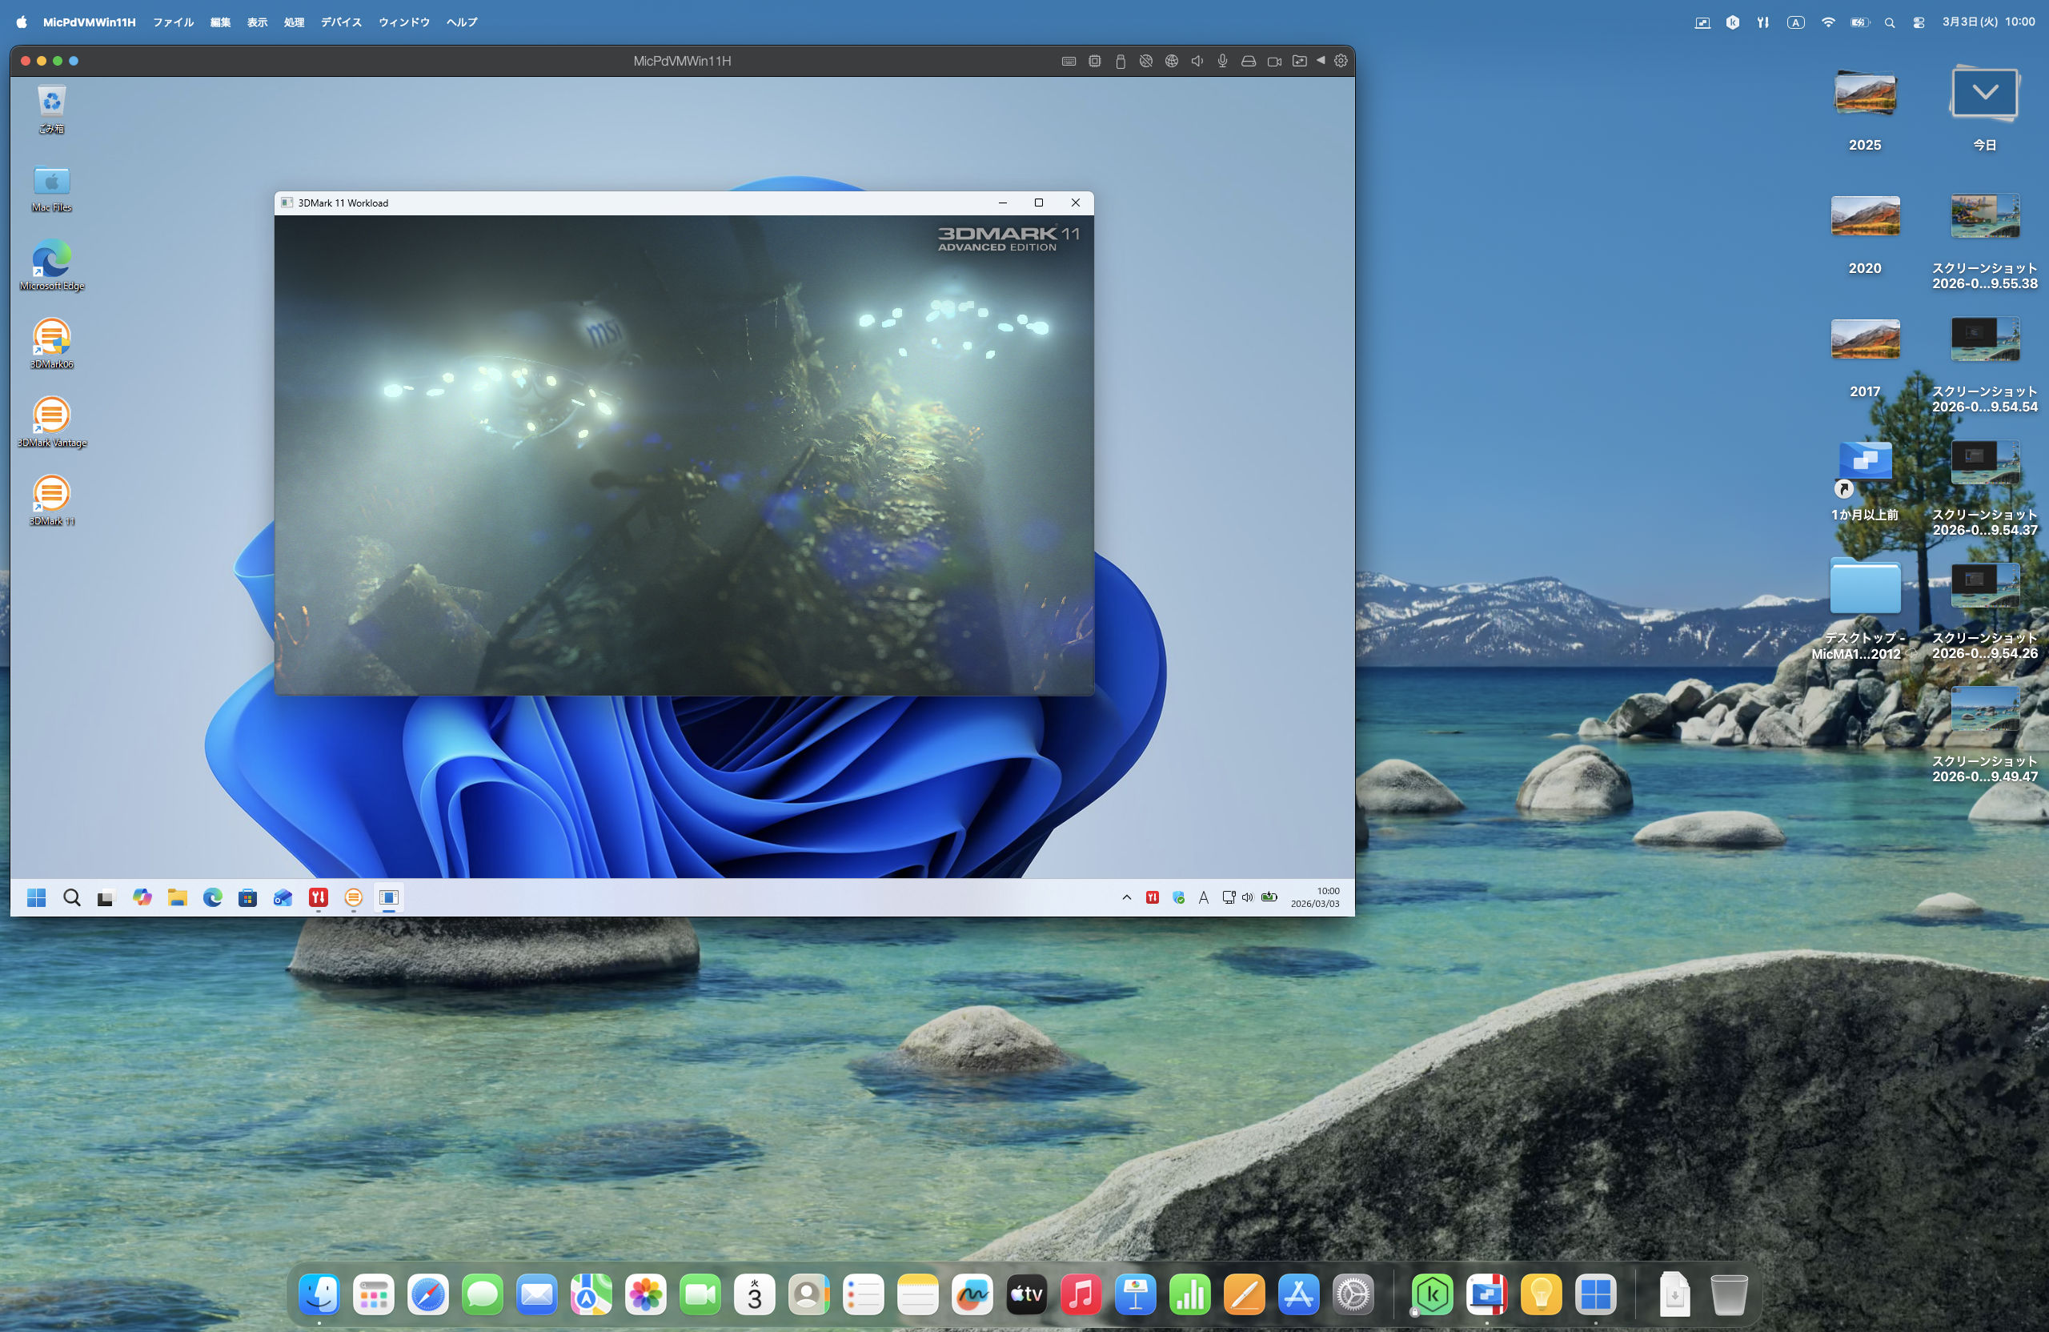Open the hard disk icon in VM toolbar
This screenshot has height=1332, width=2049.
(x=1249, y=61)
